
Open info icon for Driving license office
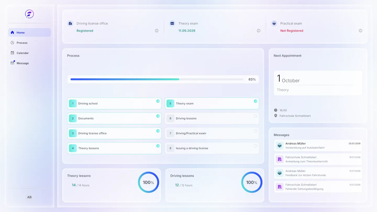point(157,31)
